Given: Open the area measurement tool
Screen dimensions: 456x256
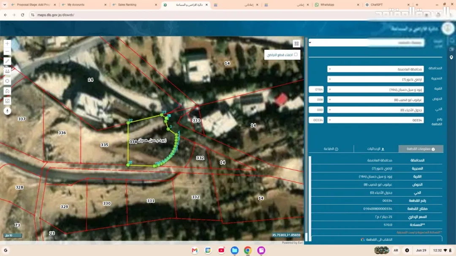Looking at the screenshot, I should pyautogui.click(x=7, y=101).
